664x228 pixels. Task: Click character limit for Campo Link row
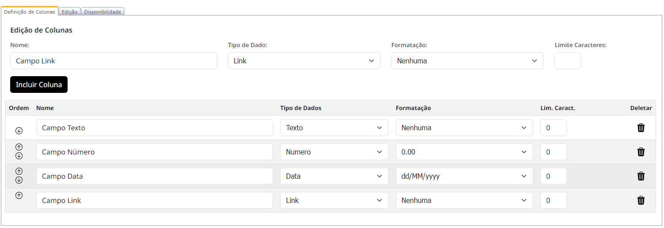554,200
